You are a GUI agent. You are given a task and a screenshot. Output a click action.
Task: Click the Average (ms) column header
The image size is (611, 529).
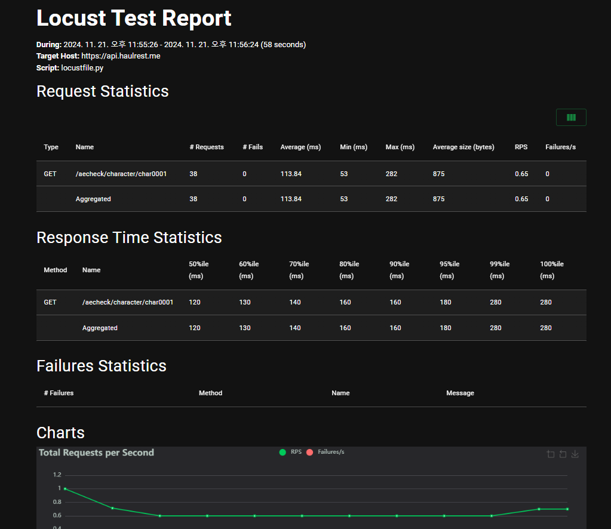300,147
